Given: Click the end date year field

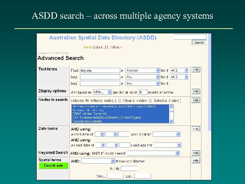Looking at the screenshot, I should point(125,145).
